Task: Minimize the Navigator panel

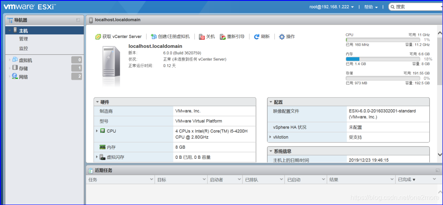Action: (78, 20)
